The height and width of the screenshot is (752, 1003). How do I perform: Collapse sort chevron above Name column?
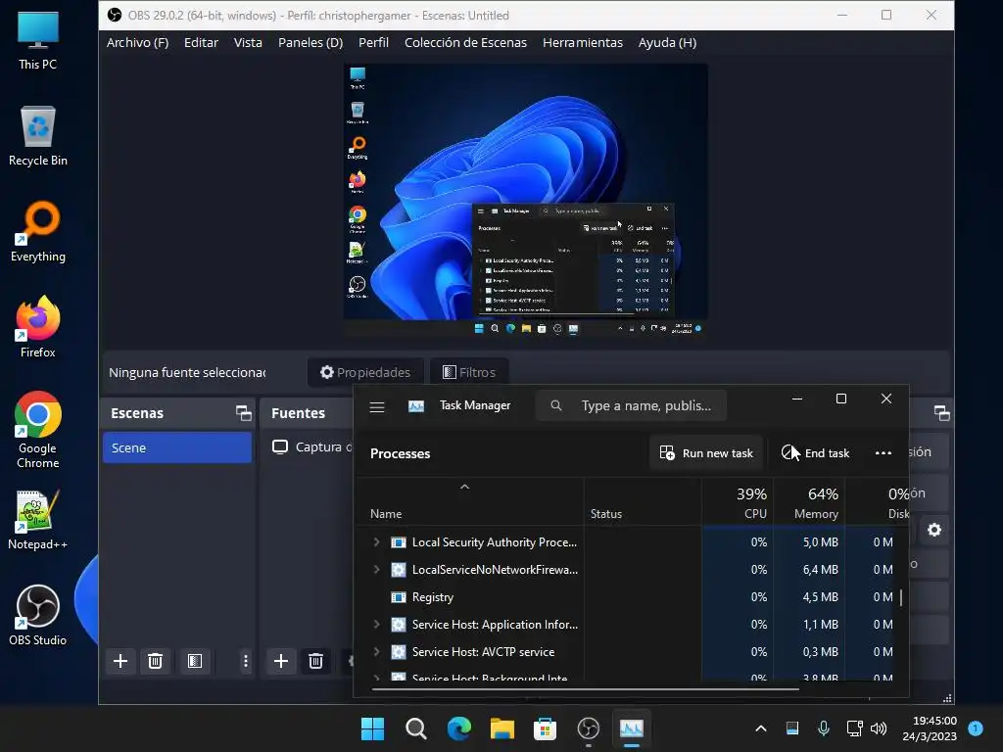coord(465,488)
